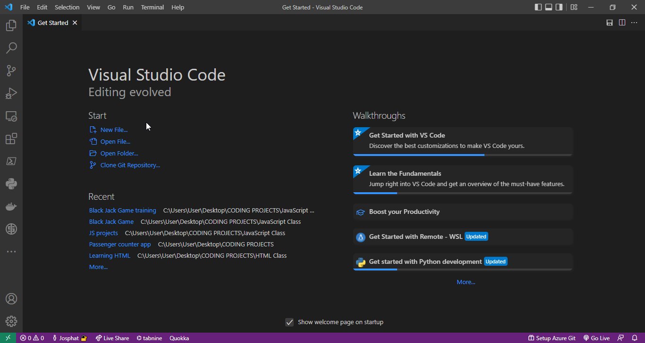
Task: Open Get Started with VS Code walkthrough
Action: pyautogui.click(x=463, y=140)
